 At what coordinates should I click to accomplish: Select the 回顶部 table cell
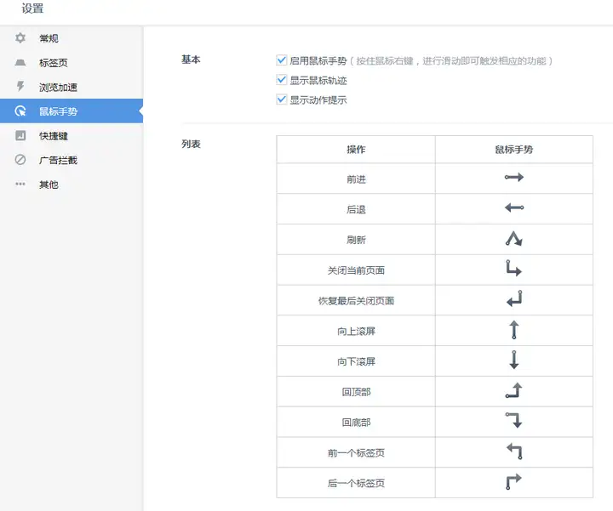pyautogui.click(x=356, y=392)
